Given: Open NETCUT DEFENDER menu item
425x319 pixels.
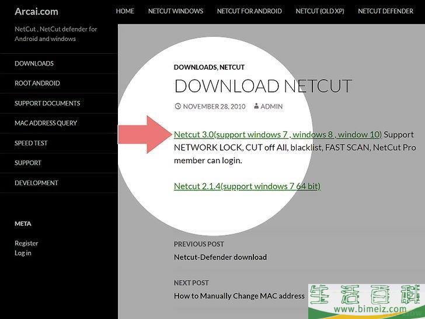Looking at the screenshot, I should [386, 11].
